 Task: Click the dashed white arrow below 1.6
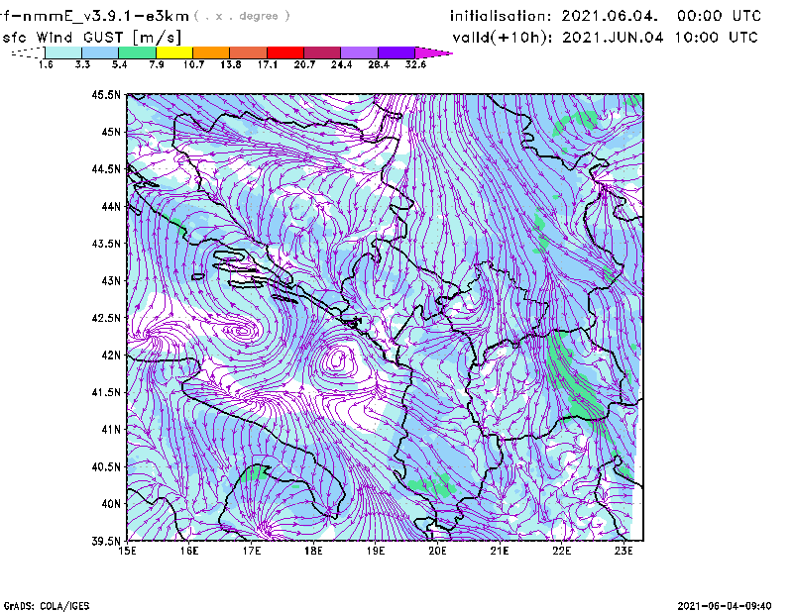pyautogui.click(x=28, y=52)
